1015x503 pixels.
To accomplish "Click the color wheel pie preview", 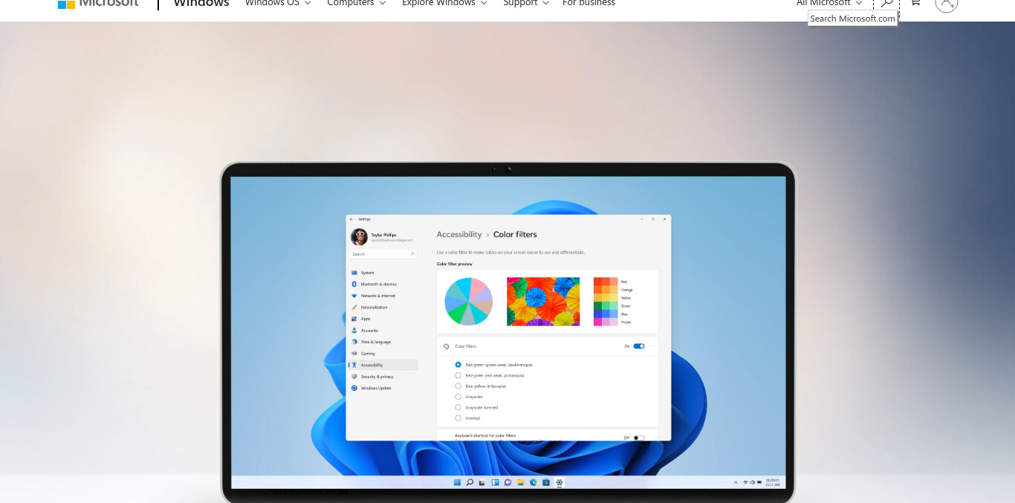I will pos(469,302).
